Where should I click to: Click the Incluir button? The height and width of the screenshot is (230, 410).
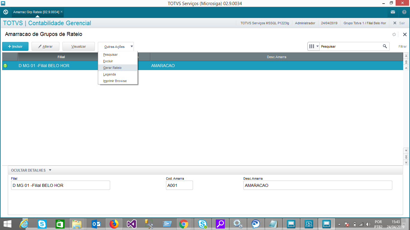[x=15, y=46]
